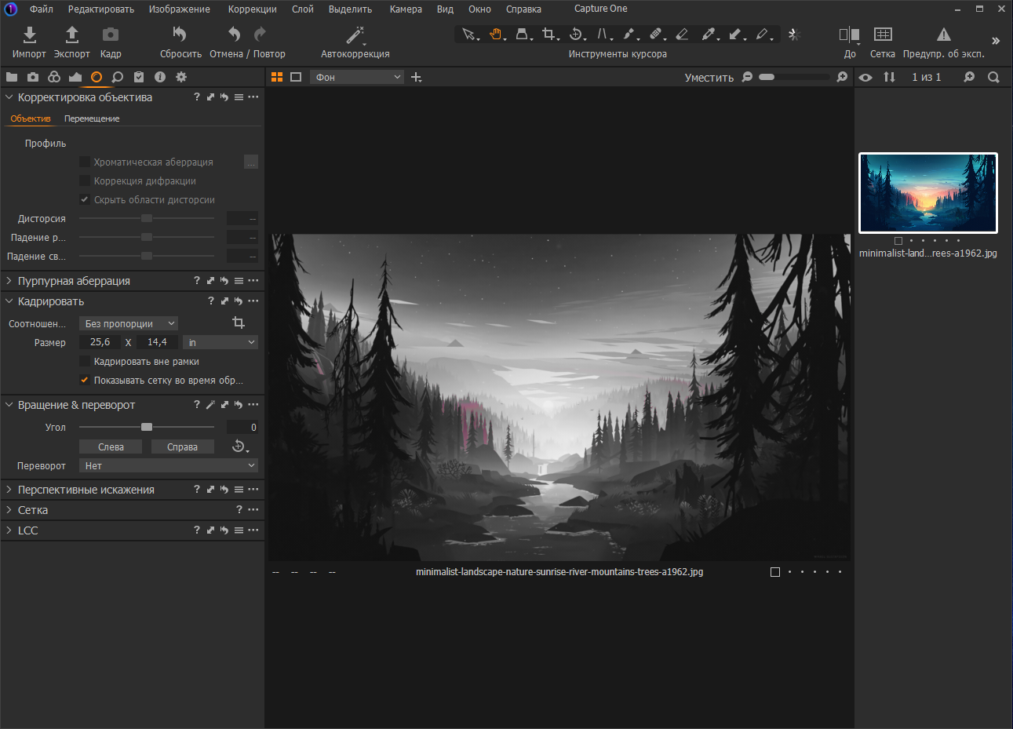Switch to the Перемещение tab

click(92, 118)
